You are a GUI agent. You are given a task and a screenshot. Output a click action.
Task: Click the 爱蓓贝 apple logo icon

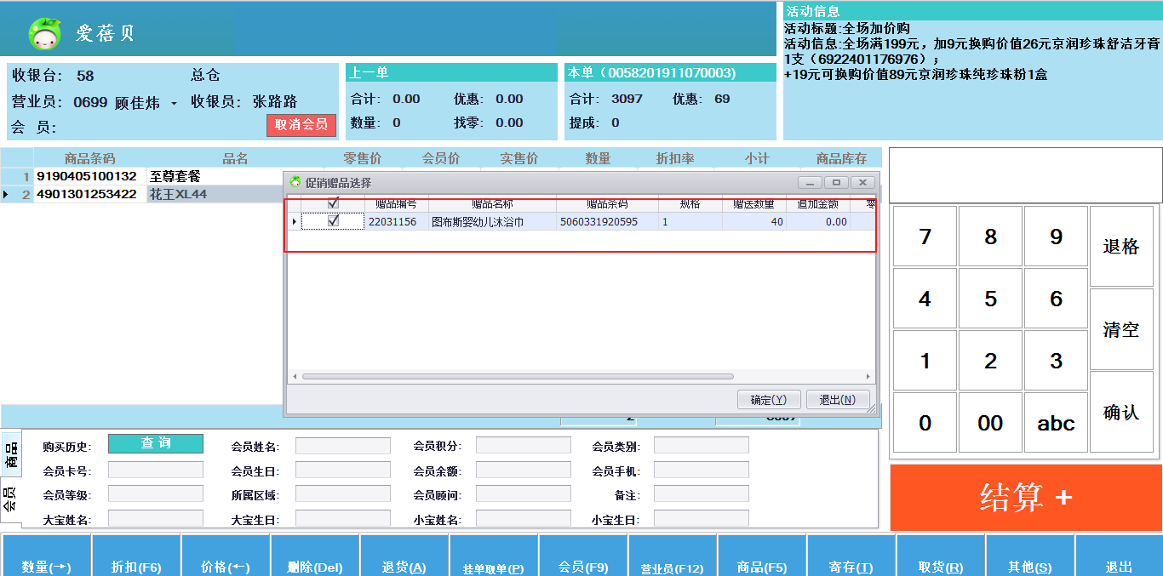point(44,33)
